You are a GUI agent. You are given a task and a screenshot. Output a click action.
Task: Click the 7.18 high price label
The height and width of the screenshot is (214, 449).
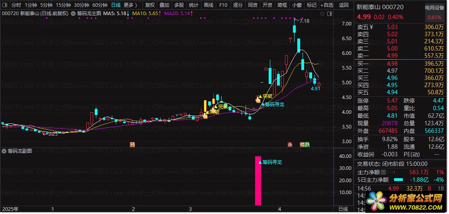tap(305, 21)
